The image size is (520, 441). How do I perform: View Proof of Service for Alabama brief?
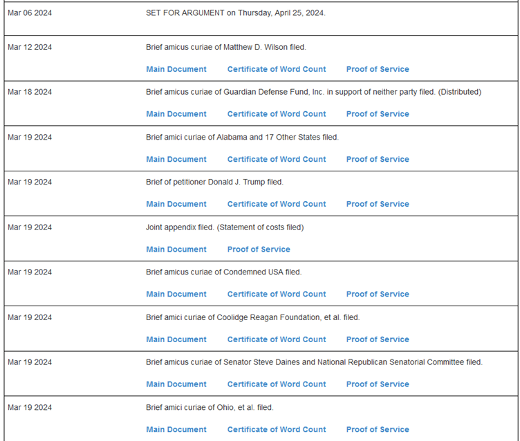coord(378,160)
